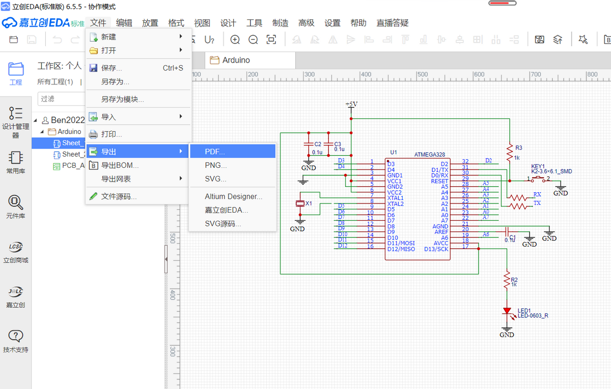The width and height of the screenshot is (611, 389).
Task: Click the cross-probe pin toolbar icon
Action: tap(584, 40)
